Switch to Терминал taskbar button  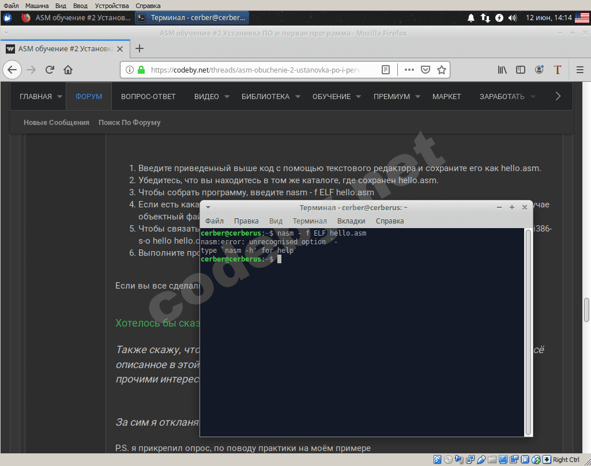[191, 18]
